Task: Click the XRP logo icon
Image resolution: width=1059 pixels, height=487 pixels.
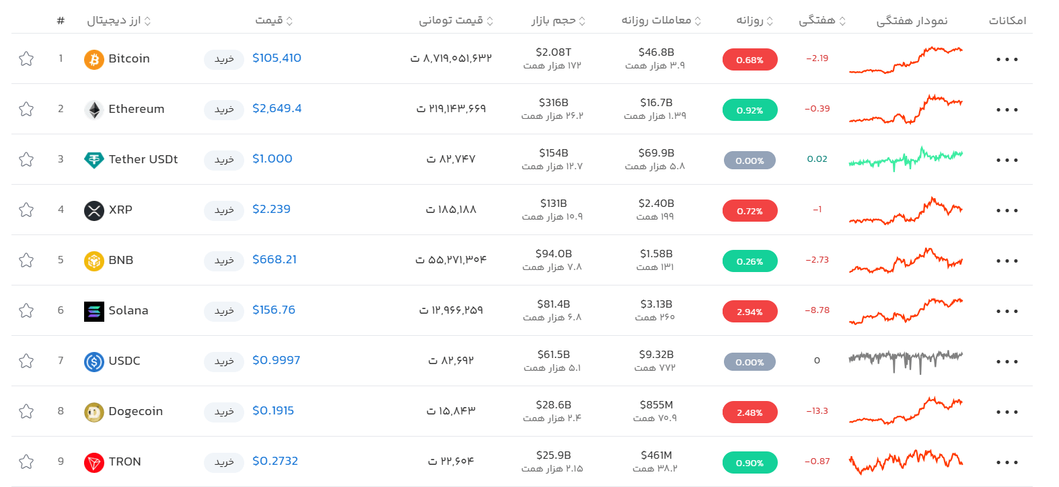Action: click(94, 210)
